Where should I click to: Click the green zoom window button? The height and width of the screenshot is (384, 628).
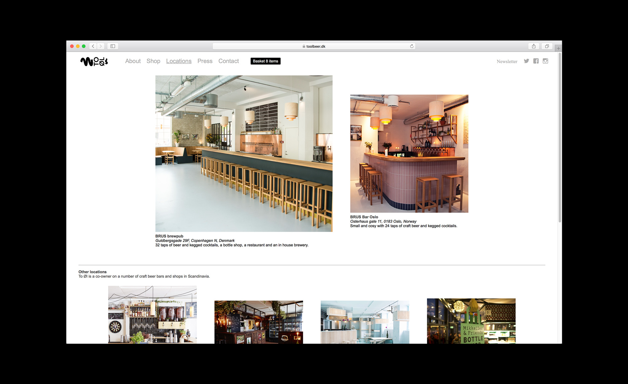(x=84, y=46)
